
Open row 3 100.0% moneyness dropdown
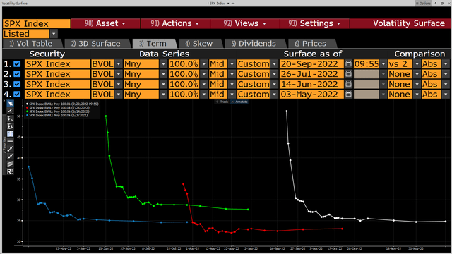[204, 84]
